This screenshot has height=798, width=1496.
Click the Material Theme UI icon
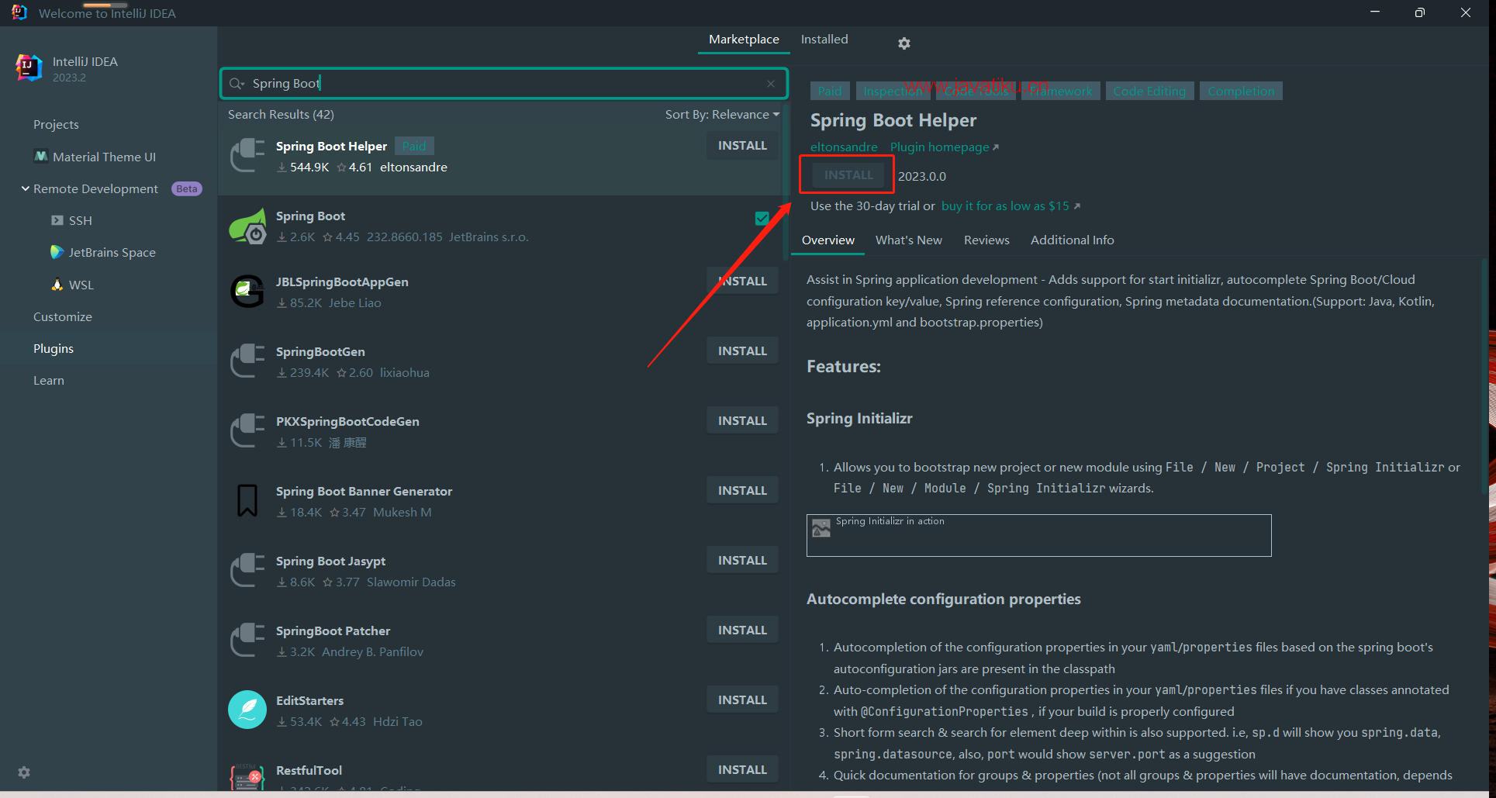pyautogui.click(x=41, y=157)
